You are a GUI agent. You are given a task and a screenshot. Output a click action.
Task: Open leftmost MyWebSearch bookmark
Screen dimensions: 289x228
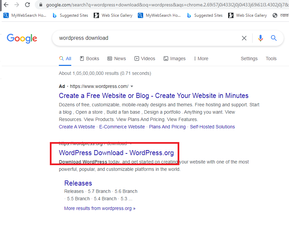[x=25, y=15]
